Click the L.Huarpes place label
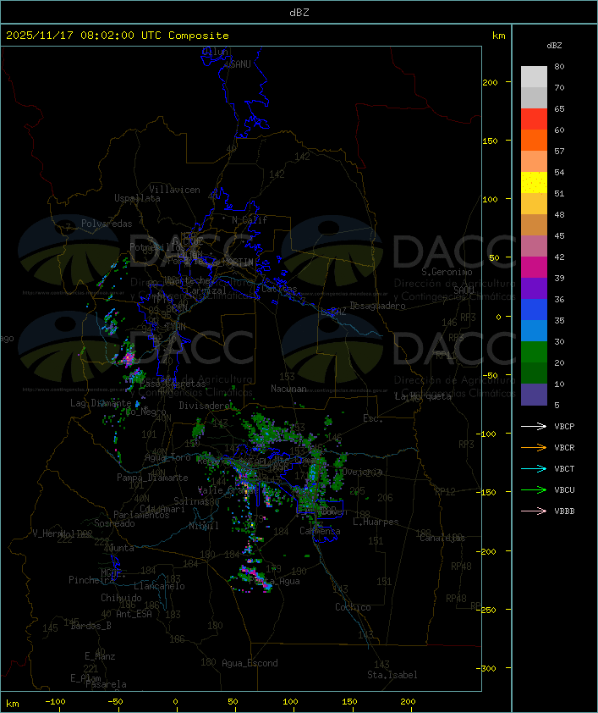Screen dimensions: 598x713 [376, 522]
